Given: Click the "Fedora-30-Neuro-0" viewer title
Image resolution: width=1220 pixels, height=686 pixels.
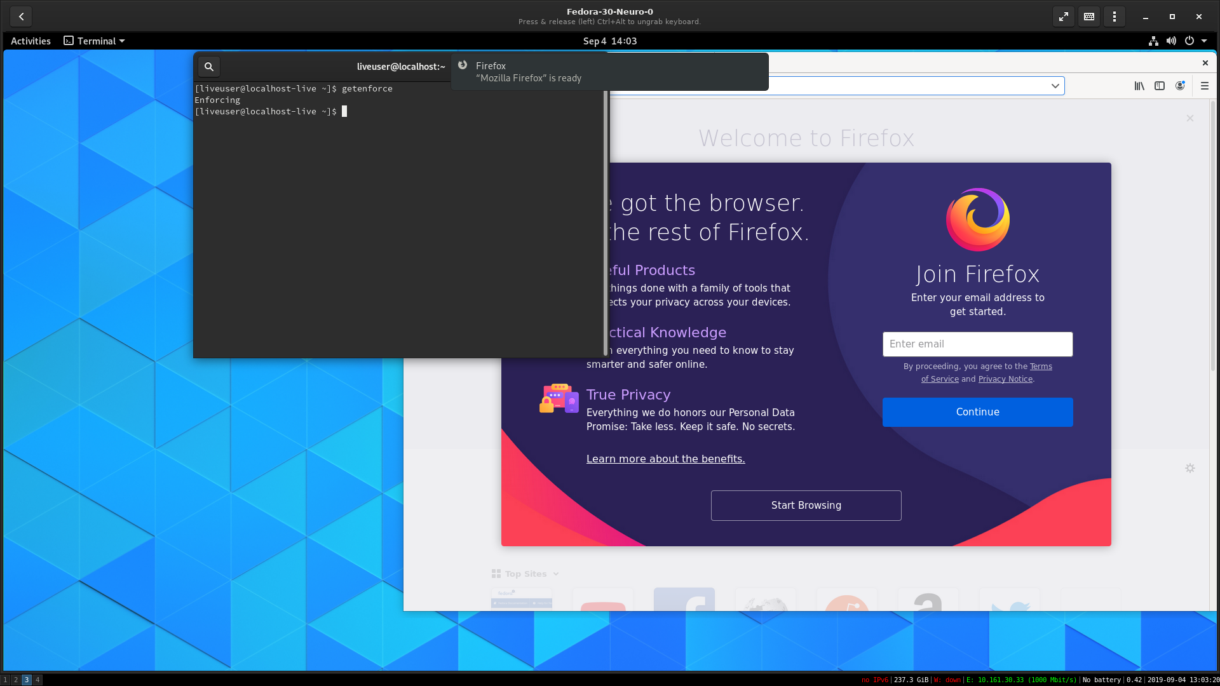Looking at the screenshot, I should tap(610, 11).
